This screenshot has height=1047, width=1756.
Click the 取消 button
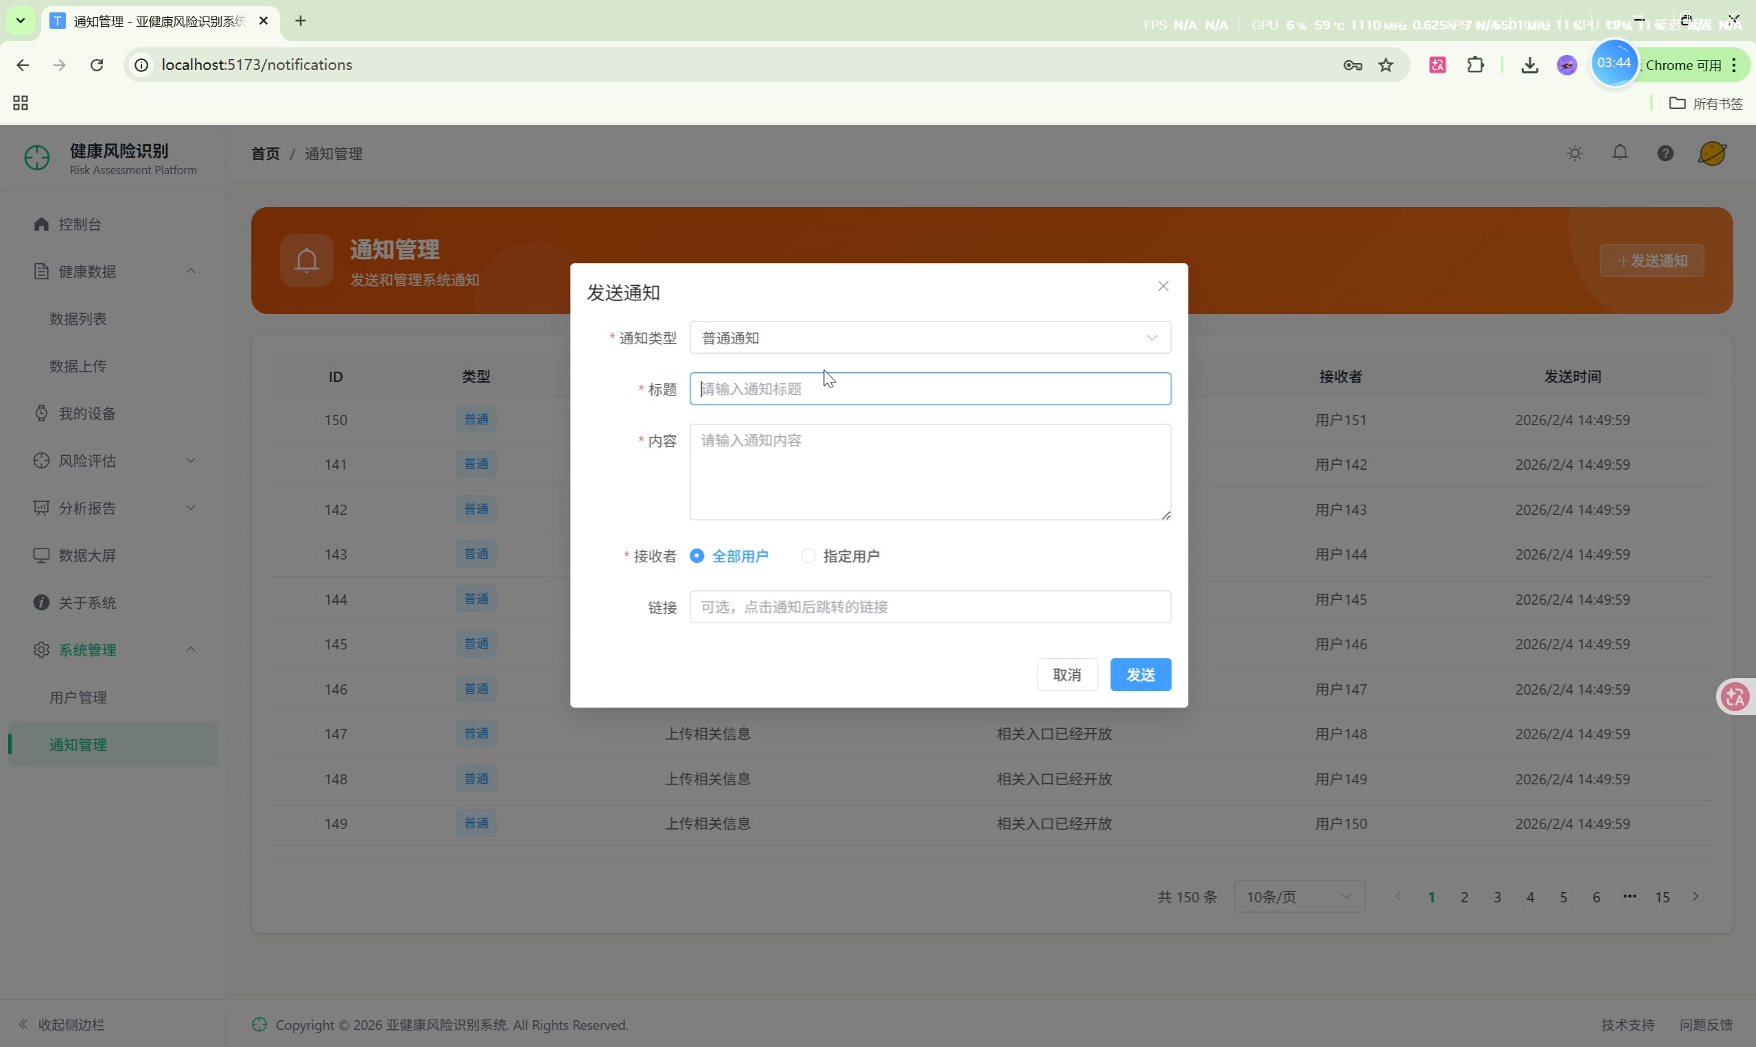1066,675
